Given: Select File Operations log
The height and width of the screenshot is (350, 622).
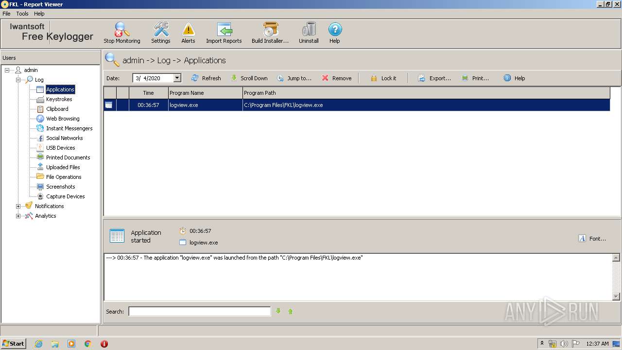Looking at the screenshot, I should pos(64,177).
